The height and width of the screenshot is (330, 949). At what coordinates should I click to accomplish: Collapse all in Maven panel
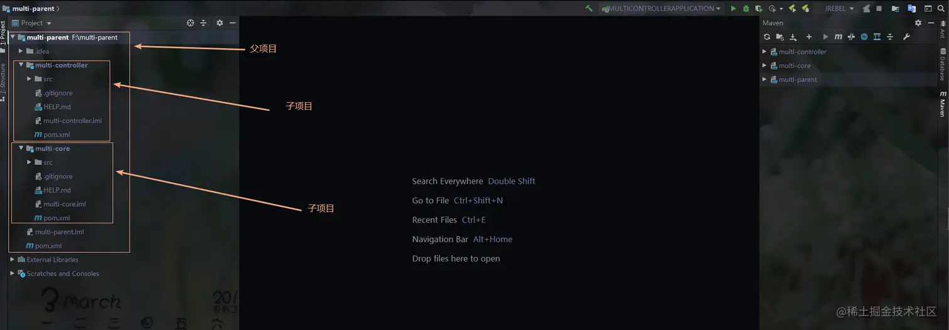click(x=890, y=37)
